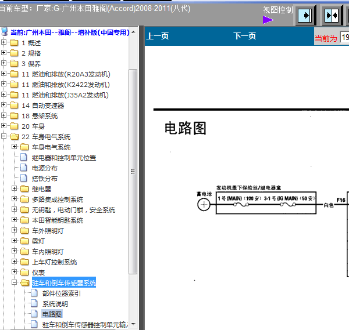This screenshot has width=349, height=330.
Task: Click document icon beside 搭铁分布
Action: coord(24,178)
